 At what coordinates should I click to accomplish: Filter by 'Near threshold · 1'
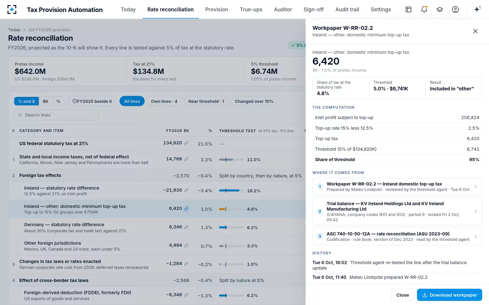click(x=206, y=101)
